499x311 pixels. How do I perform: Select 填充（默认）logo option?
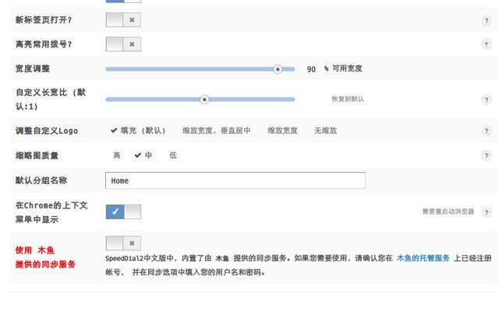pyautogui.click(x=138, y=131)
